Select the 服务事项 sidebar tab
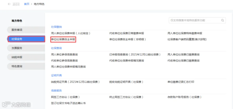The image size is (233, 109). point(26,30)
